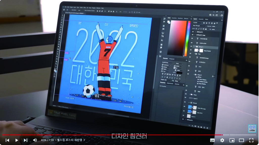Toggle Drop Shadow effect visibility
Image resolution: width=259 pixels, height=145 pixels.
click(198, 84)
